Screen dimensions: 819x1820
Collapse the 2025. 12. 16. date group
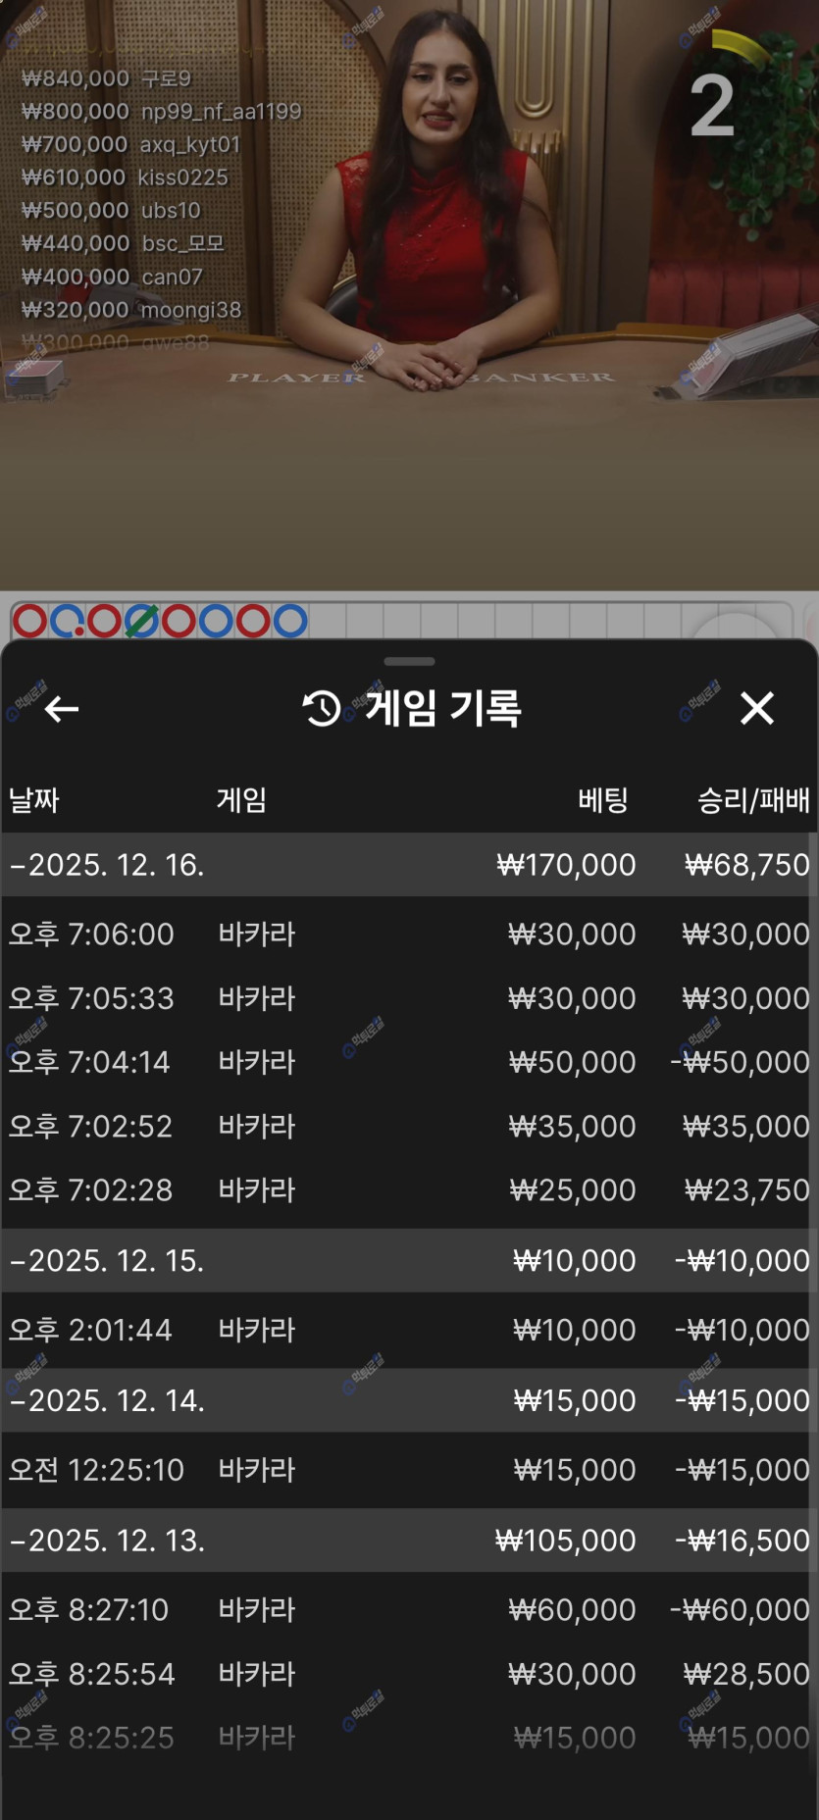(108, 865)
